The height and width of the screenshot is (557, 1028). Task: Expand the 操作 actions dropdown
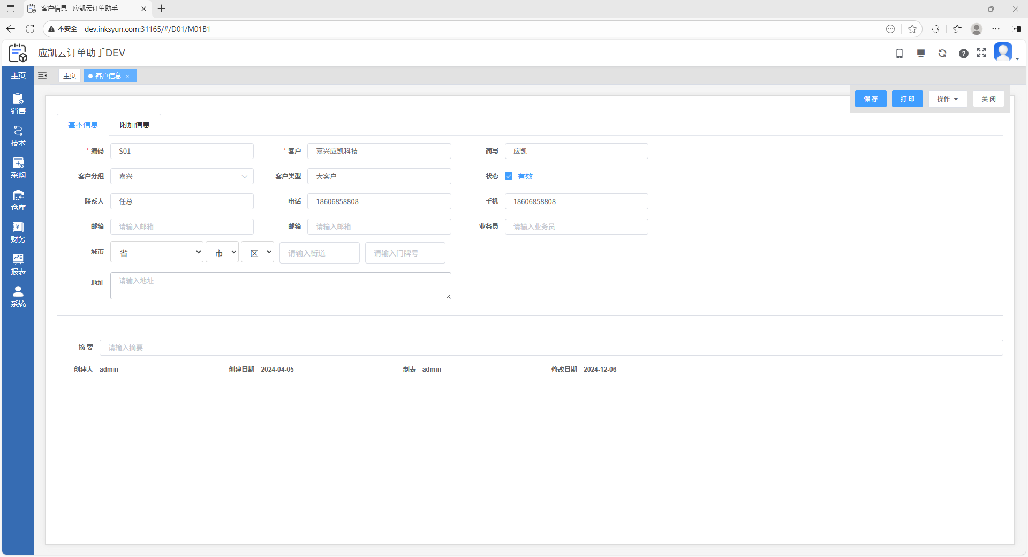948,99
